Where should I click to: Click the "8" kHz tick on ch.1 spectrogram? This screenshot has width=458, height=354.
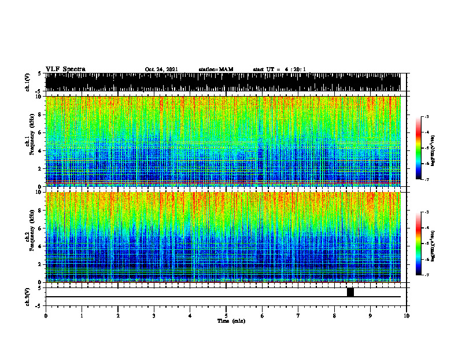tap(40, 115)
